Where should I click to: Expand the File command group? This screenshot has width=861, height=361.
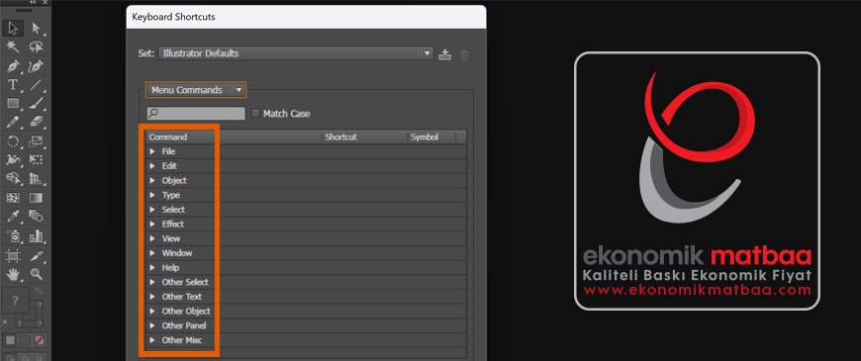click(152, 151)
